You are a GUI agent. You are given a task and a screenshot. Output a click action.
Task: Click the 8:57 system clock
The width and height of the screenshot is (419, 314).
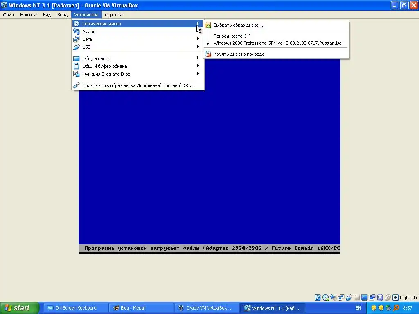tap(408, 308)
